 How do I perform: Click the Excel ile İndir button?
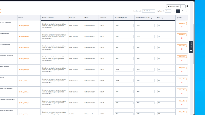click(x=173, y=6)
